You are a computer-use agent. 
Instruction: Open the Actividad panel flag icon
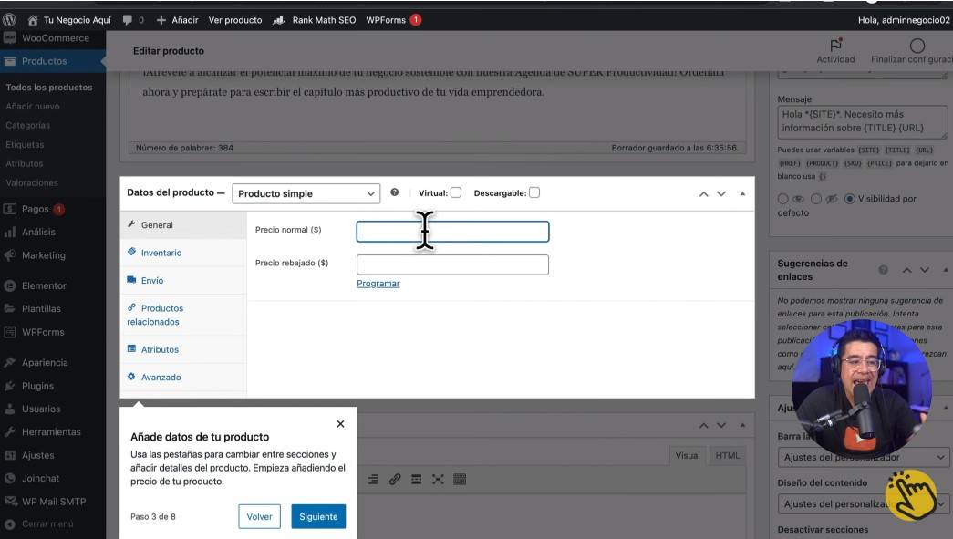[x=835, y=45]
